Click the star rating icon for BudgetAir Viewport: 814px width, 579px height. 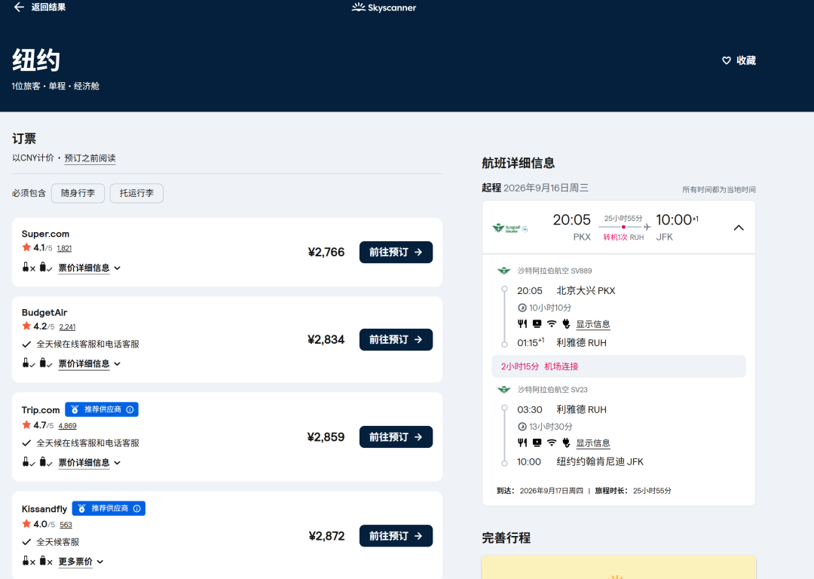click(26, 326)
